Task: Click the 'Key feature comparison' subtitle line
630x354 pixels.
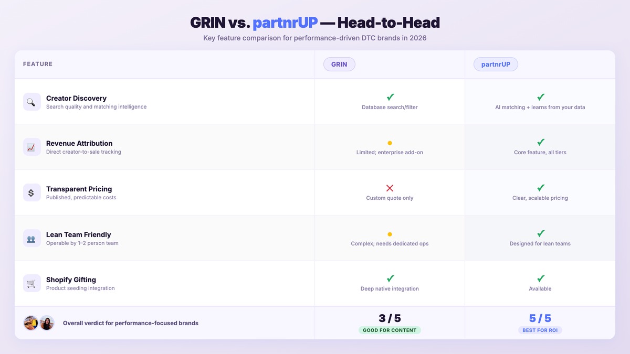Action: [x=315, y=38]
